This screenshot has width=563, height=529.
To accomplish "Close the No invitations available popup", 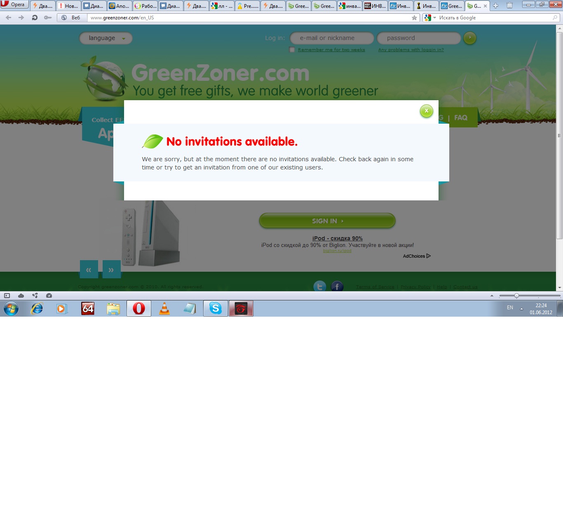I will coord(427,111).
